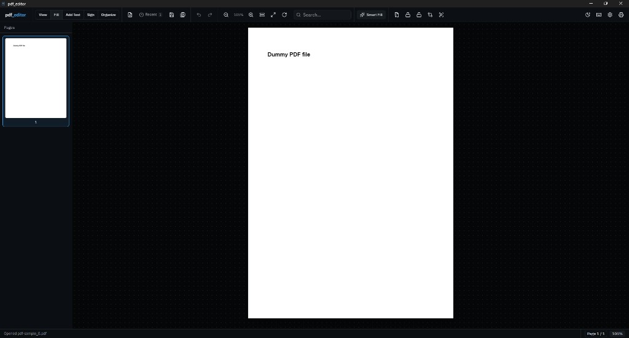Viewport: 629px width, 338px height.
Task: Click 'Opened pdf-sample_0.pdf' status message
Action: (x=25, y=334)
